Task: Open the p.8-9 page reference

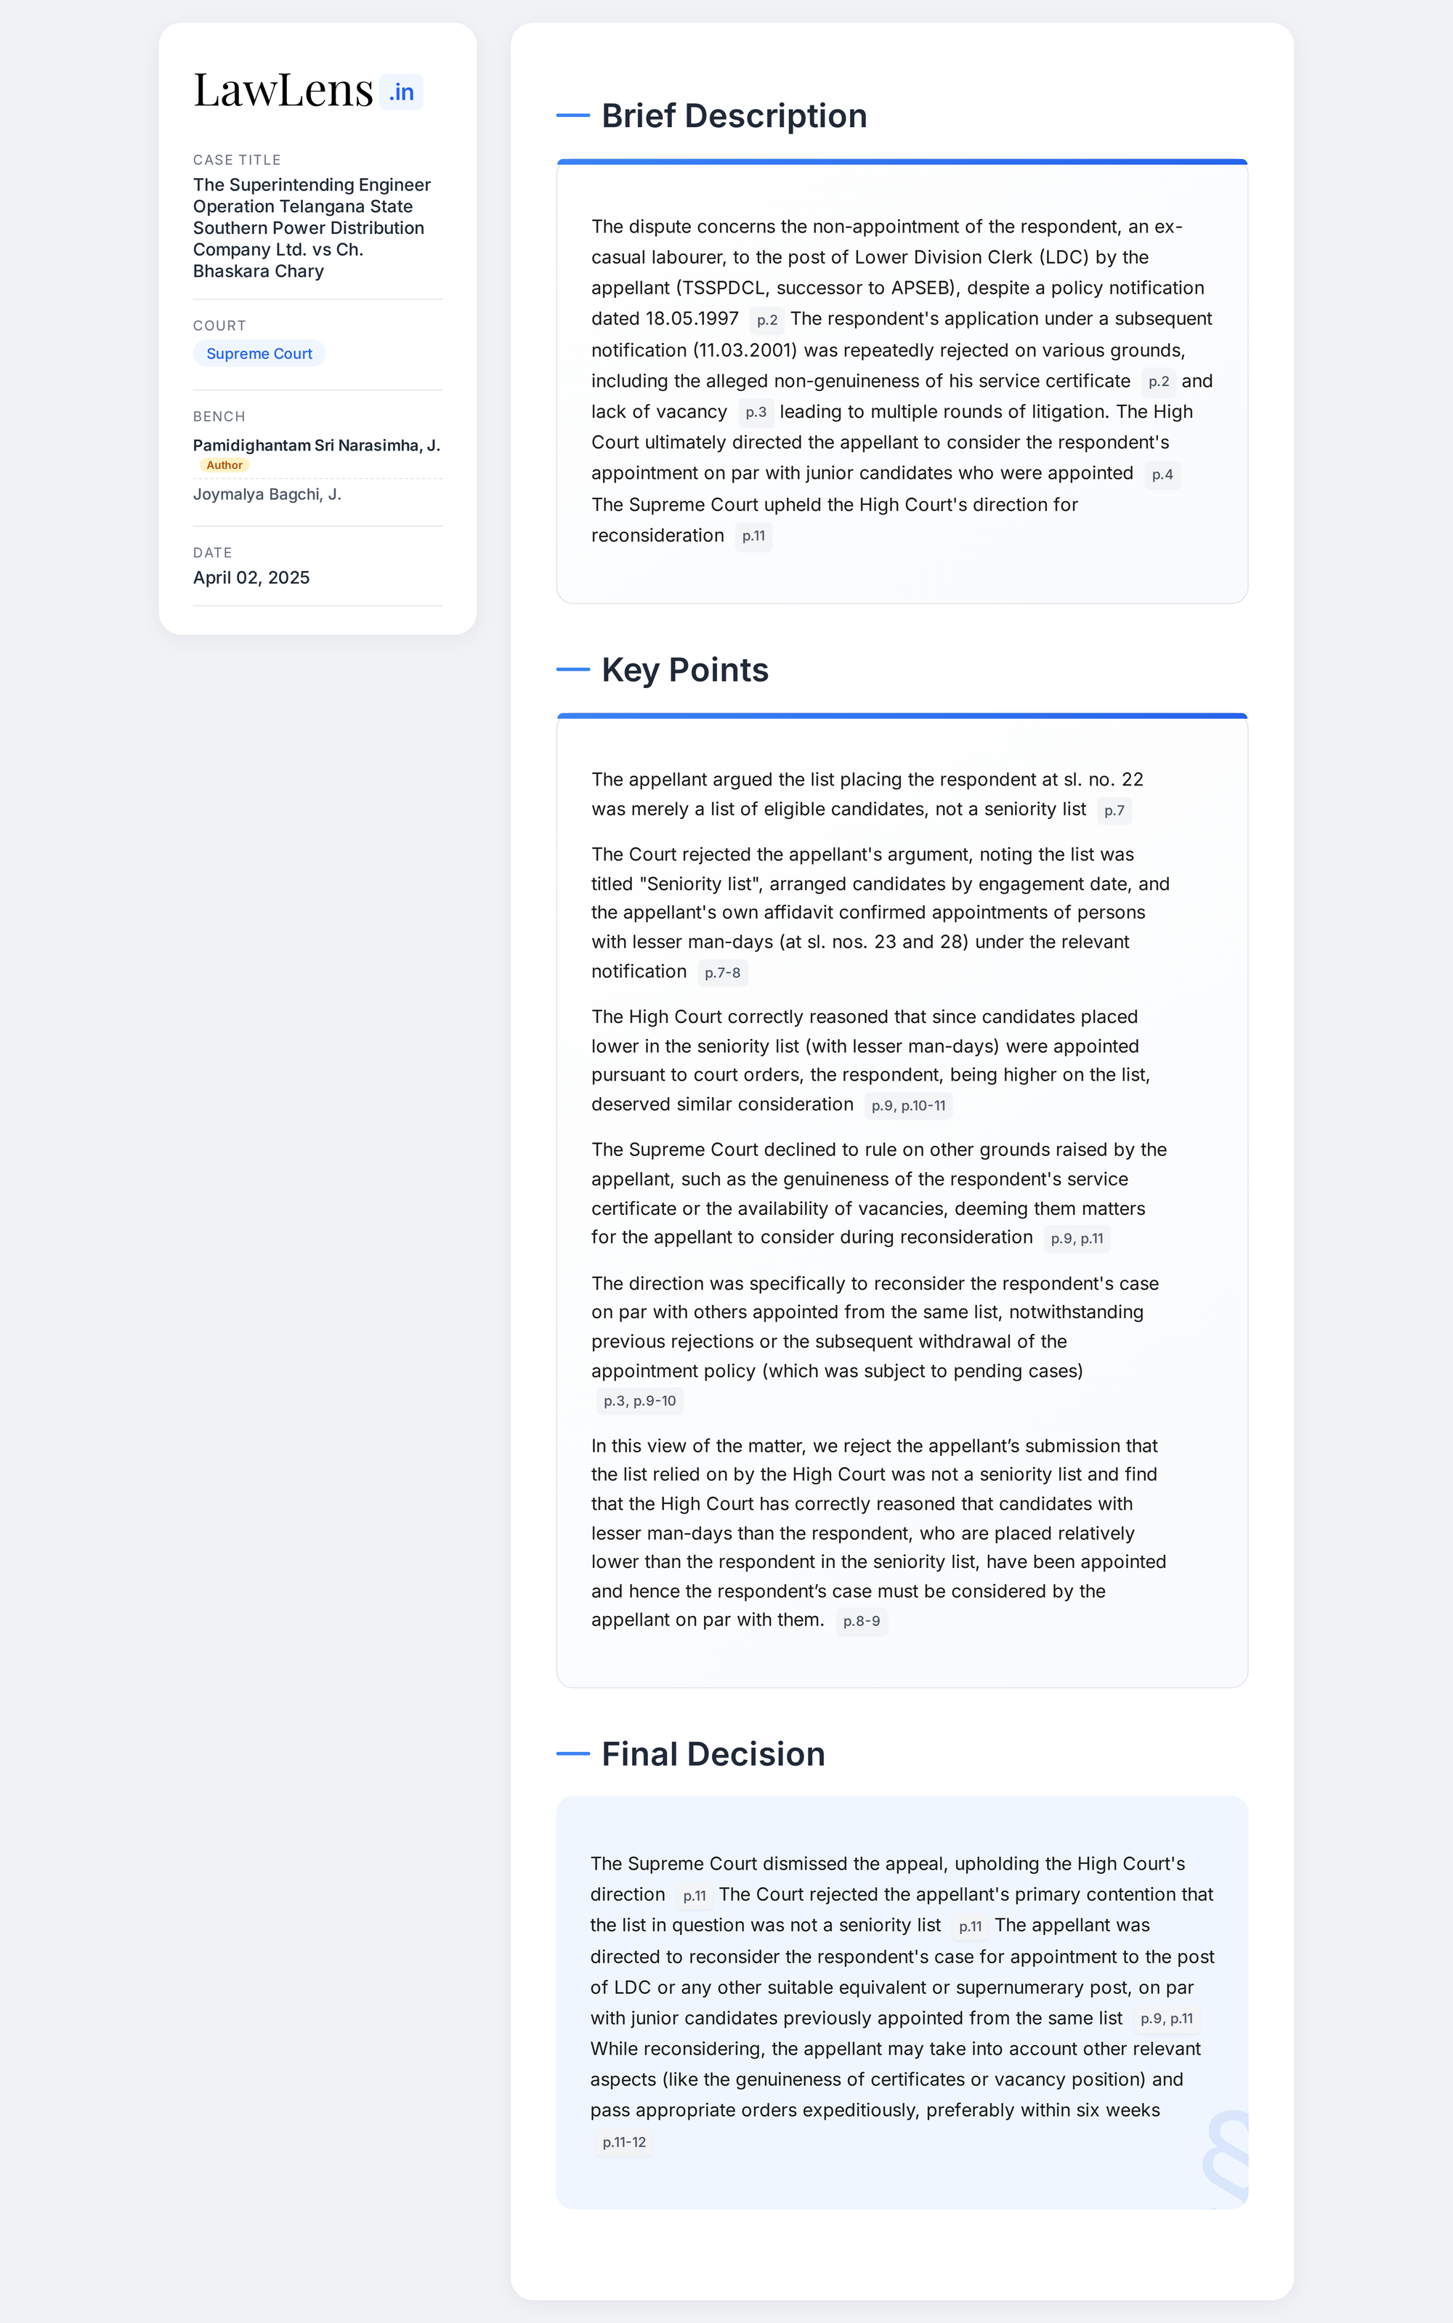Action: (x=861, y=1620)
